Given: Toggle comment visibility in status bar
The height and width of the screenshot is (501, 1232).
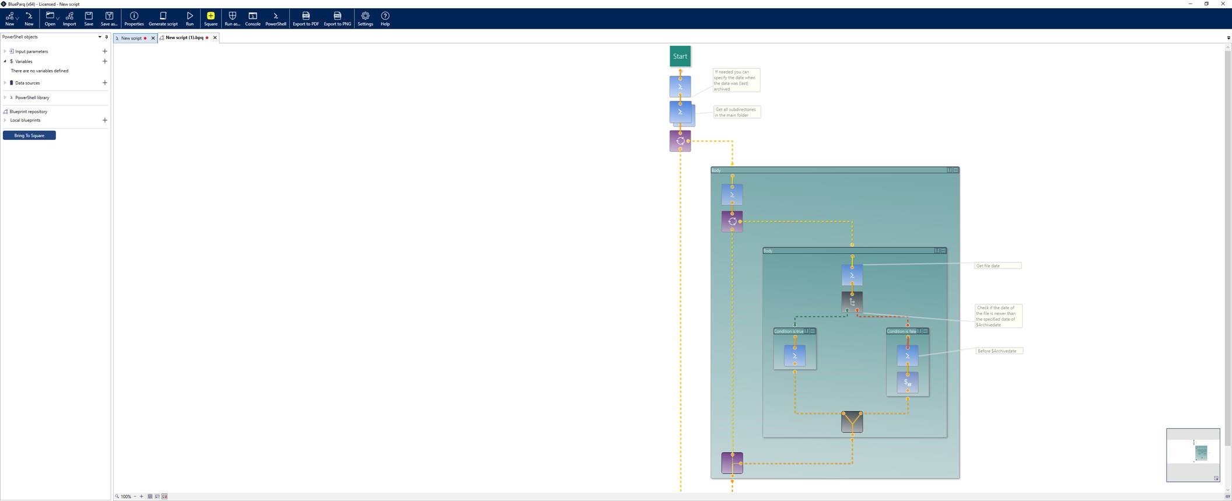Looking at the screenshot, I should pyautogui.click(x=157, y=496).
